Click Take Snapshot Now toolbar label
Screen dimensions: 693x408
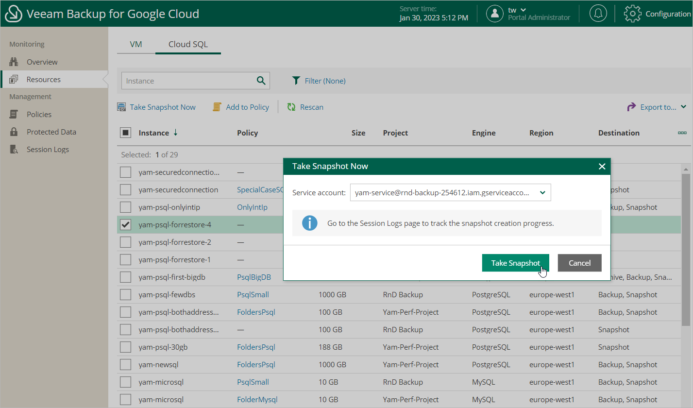tap(163, 107)
